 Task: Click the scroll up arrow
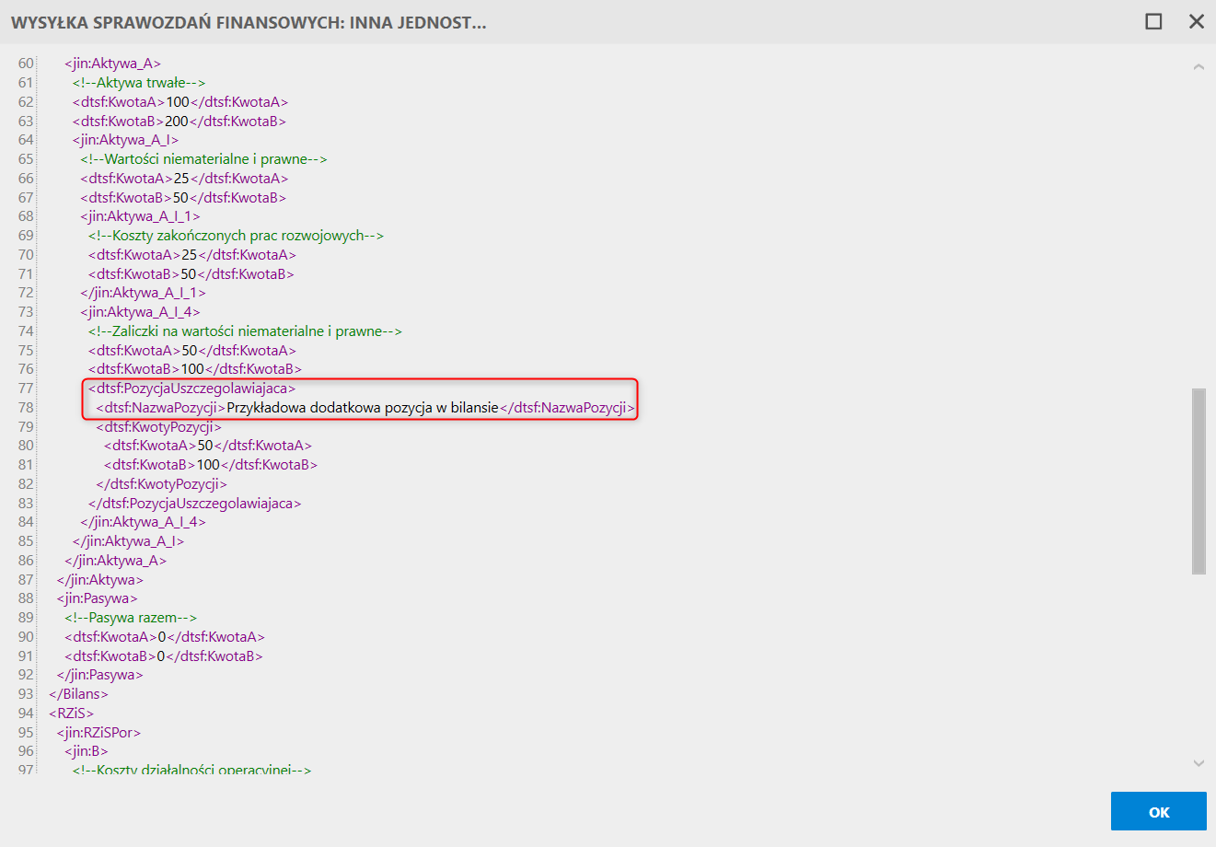(x=1199, y=66)
